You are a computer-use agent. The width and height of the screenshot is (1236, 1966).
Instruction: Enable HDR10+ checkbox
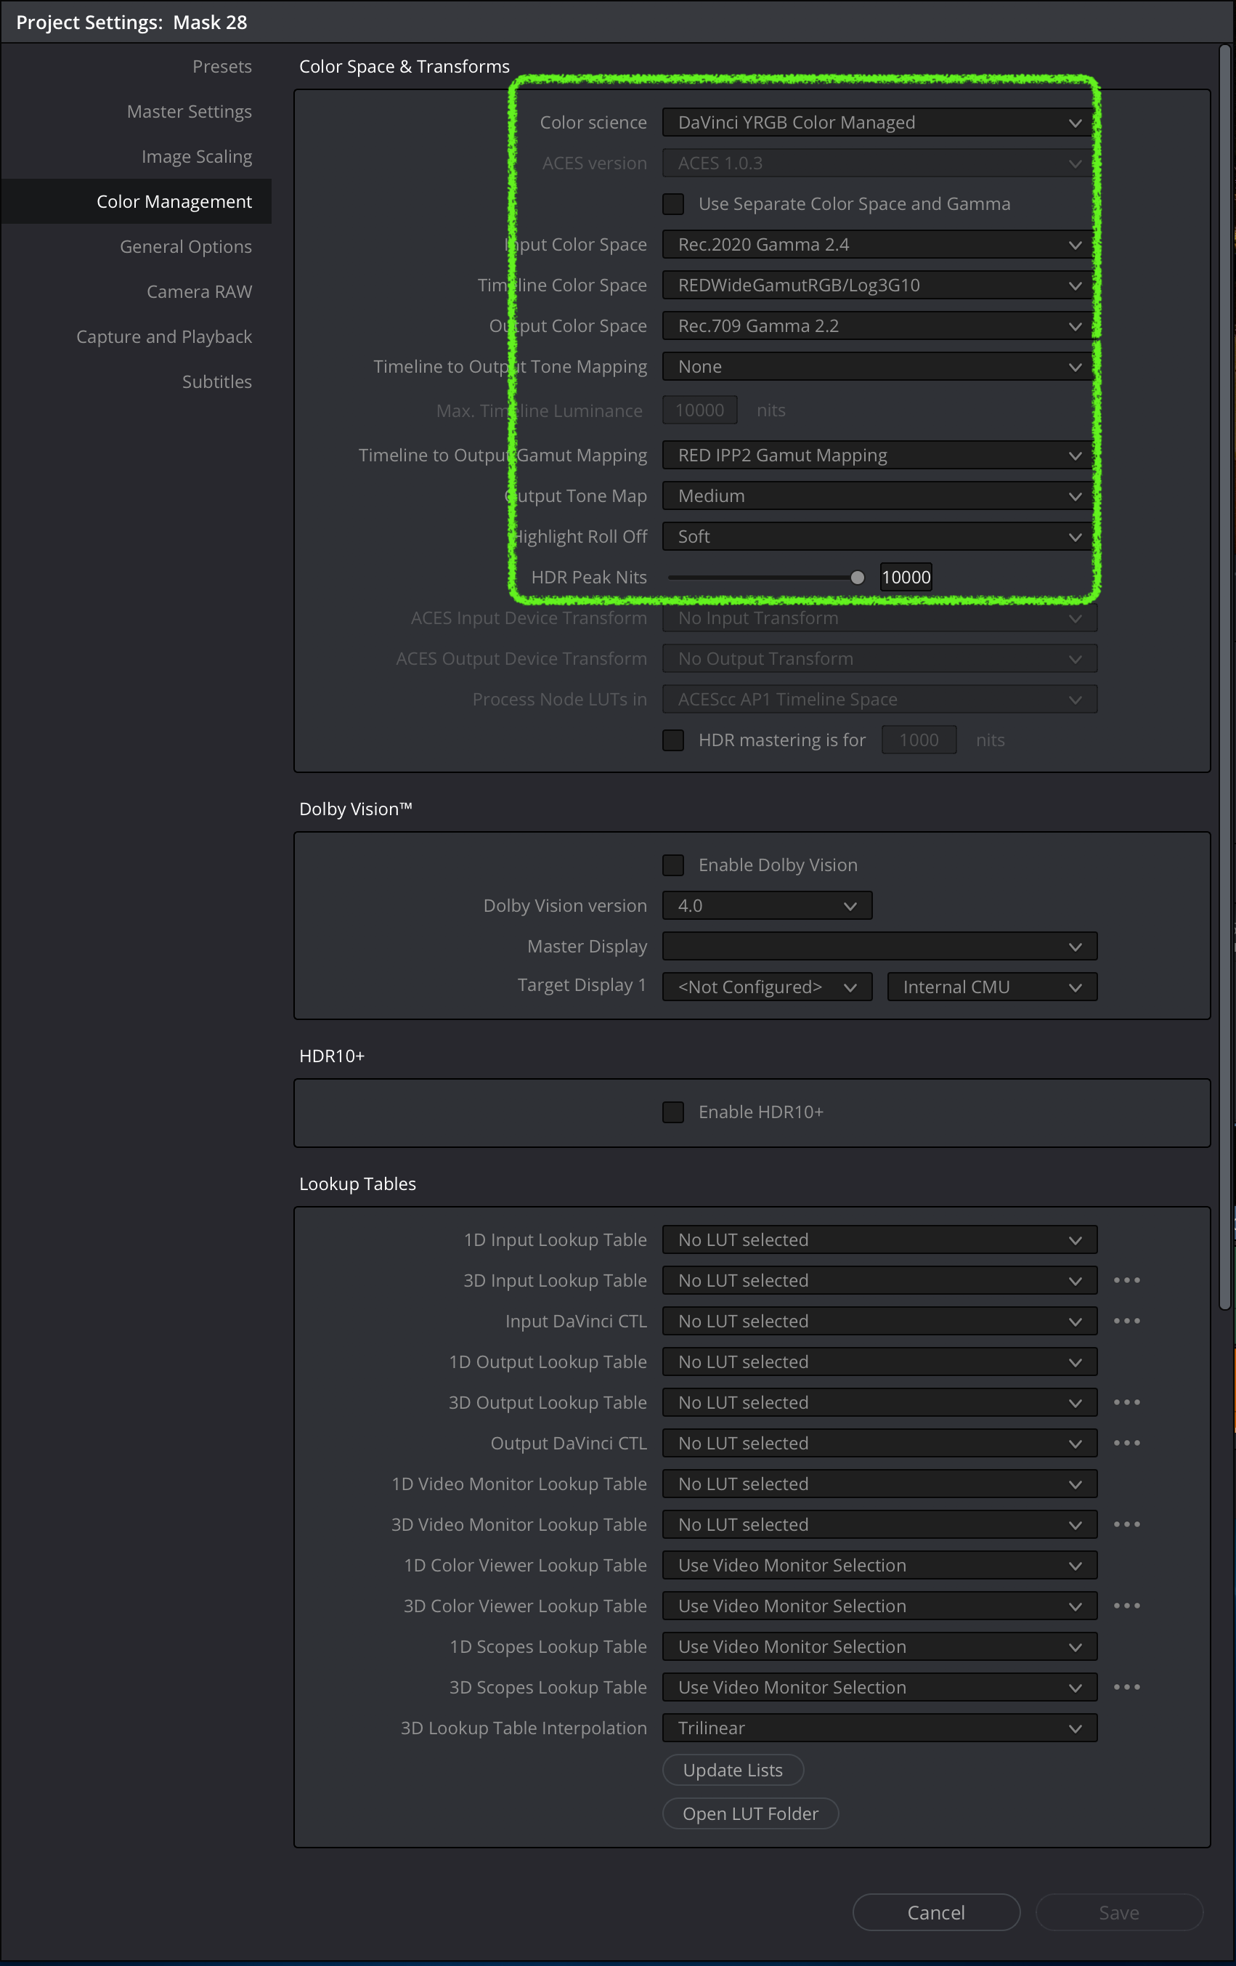(x=673, y=1112)
